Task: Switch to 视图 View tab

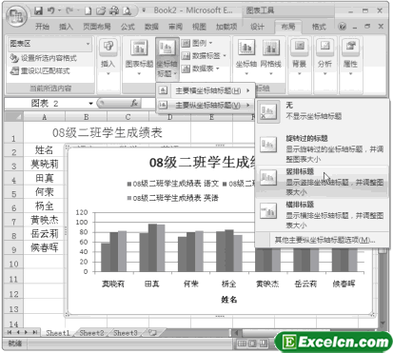Action: point(199,27)
